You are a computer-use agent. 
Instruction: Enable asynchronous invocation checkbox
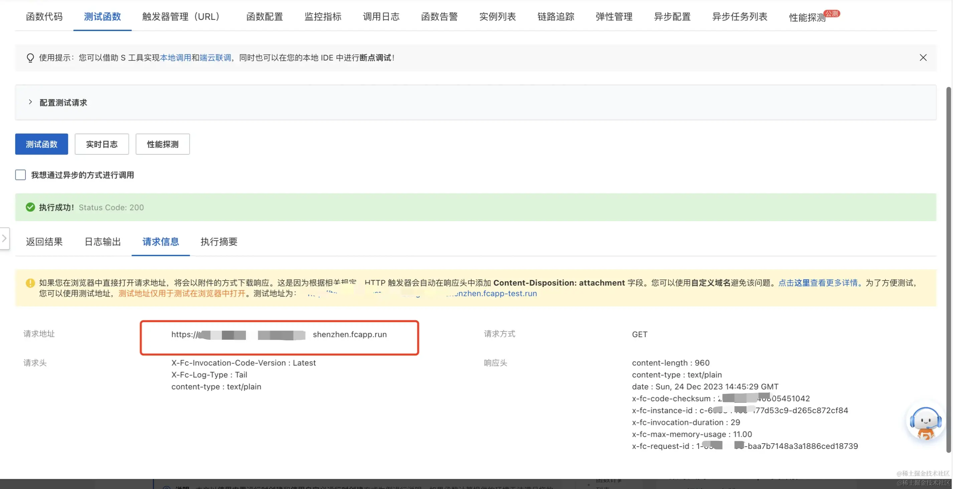point(20,175)
